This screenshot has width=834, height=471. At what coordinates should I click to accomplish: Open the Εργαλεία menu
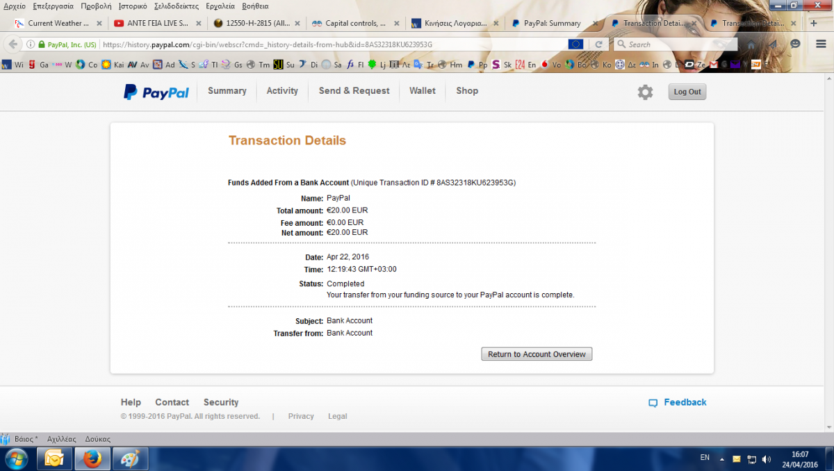[x=221, y=6]
